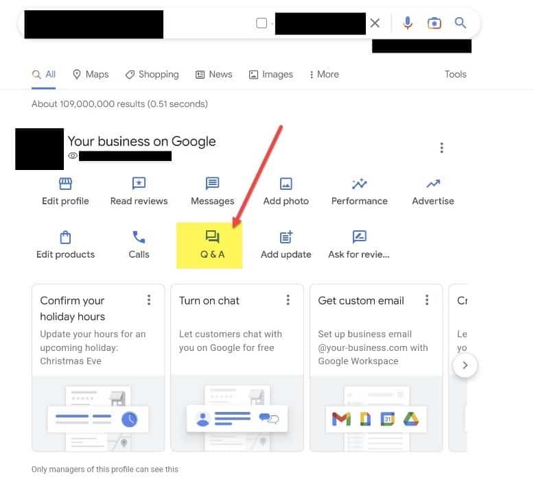Click About 109,000,000 results text

[119, 104]
